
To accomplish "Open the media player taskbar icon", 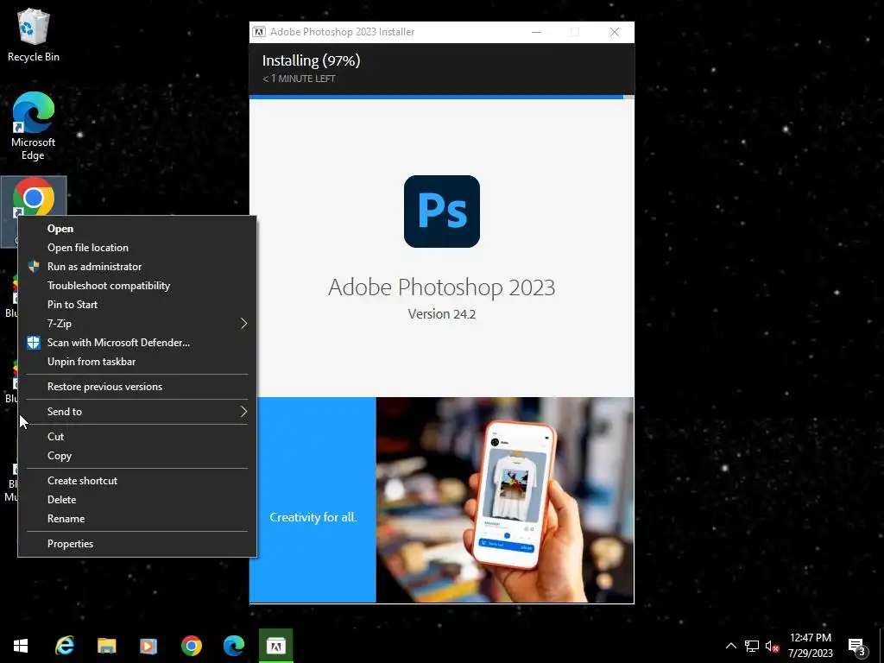I will coord(148,646).
